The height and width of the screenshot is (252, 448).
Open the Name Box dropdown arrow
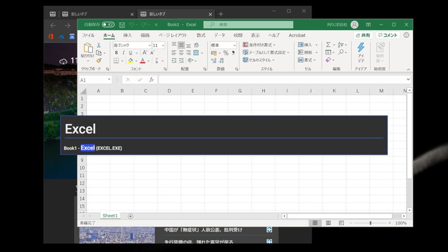[x=109, y=80]
